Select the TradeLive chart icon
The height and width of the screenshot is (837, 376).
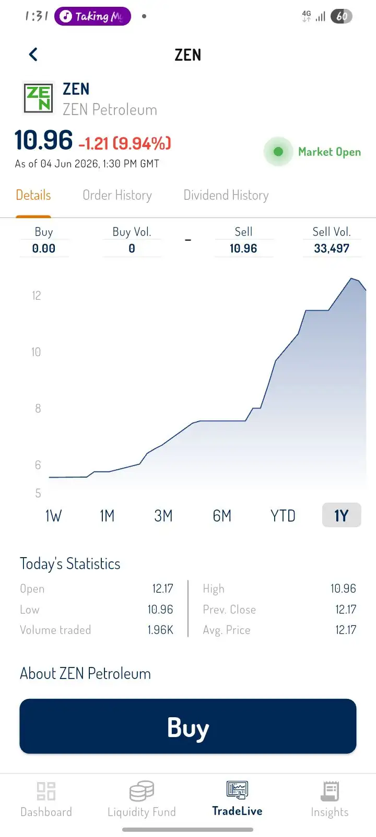(237, 790)
